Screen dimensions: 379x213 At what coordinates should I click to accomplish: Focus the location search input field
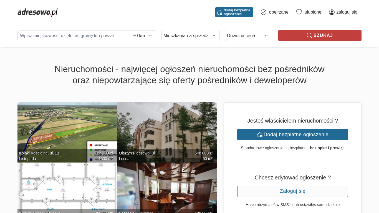(74, 36)
